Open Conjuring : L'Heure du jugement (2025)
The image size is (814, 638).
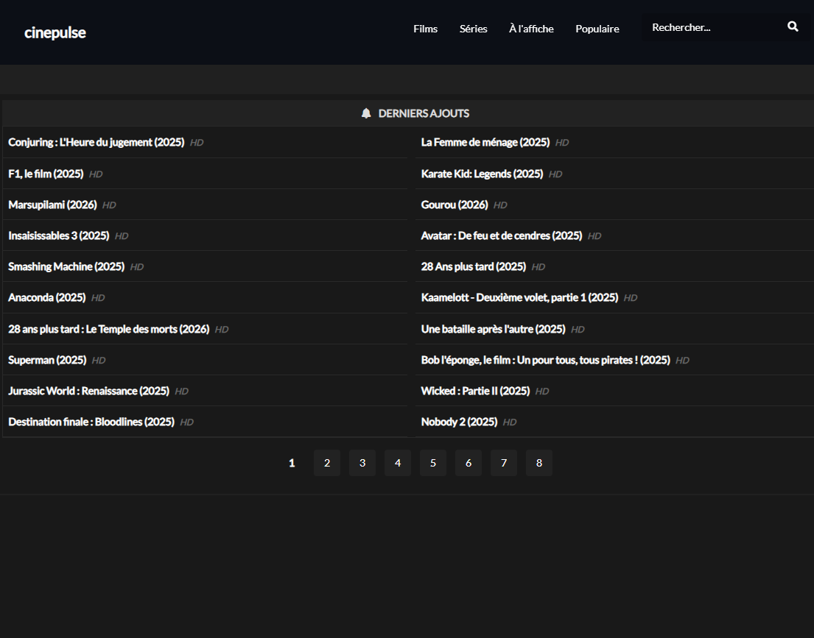click(x=96, y=142)
